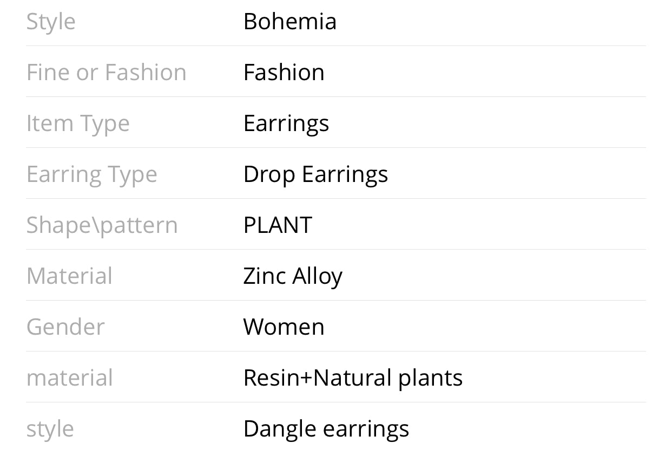Select the Bohemia style value
The height and width of the screenshot is (449, 672).
point(290,22)
